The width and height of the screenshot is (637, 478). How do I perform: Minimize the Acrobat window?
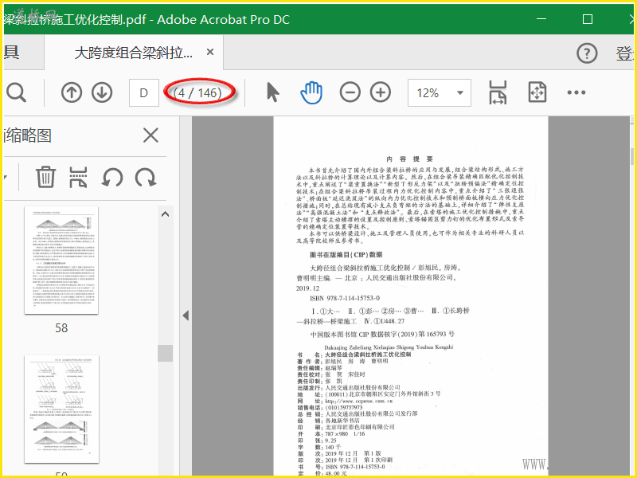pos(541,19)
